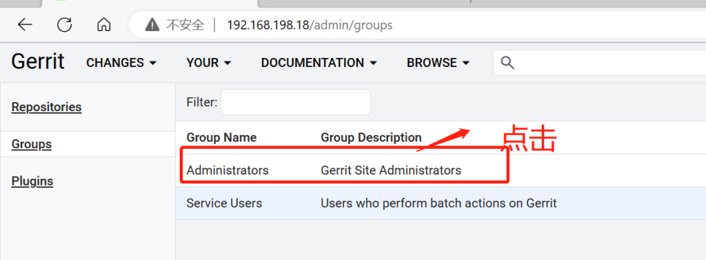Open the CHANGES dropdown menu
This screenshot has height=260, width=706.
tap(121, 63)
